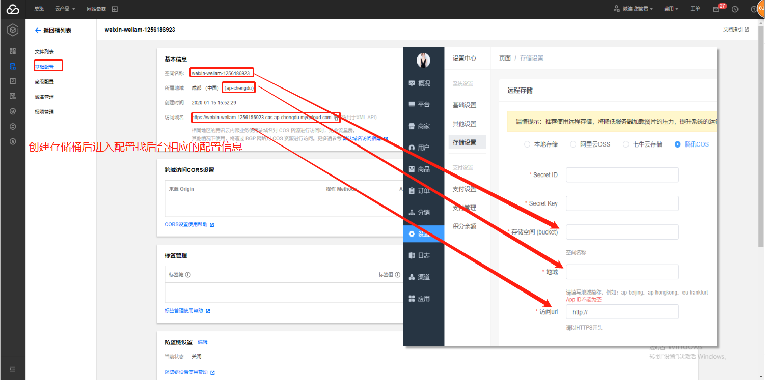765x380 pixels.
Task: Click the 访问url input field
Action: [622, 312]
